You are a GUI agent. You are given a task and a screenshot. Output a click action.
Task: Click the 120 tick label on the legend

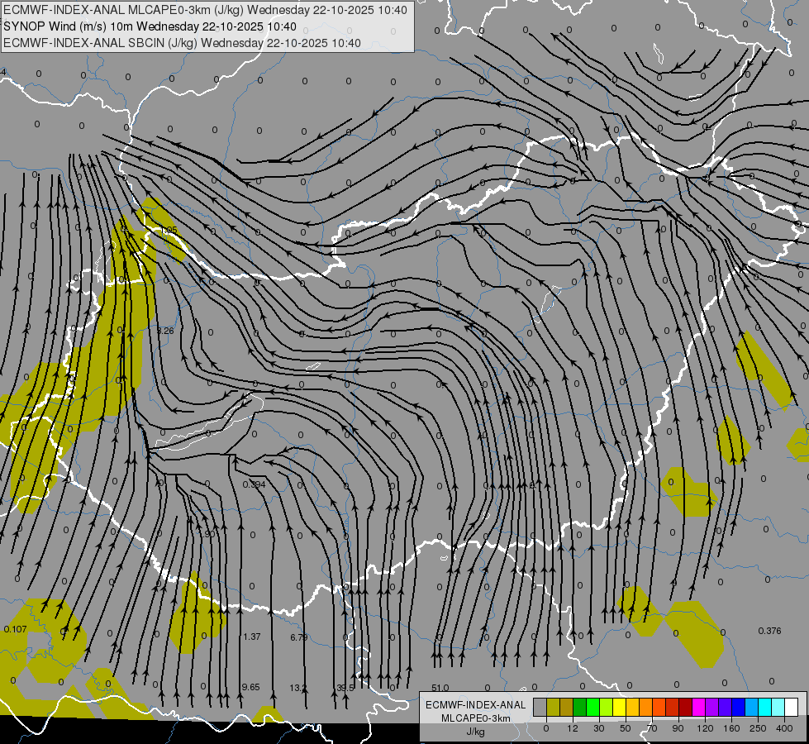(x=705, y=728)
